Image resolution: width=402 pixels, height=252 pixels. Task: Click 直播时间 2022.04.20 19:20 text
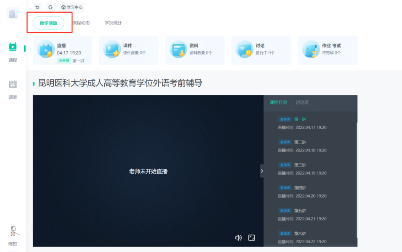tap(302, 196)
